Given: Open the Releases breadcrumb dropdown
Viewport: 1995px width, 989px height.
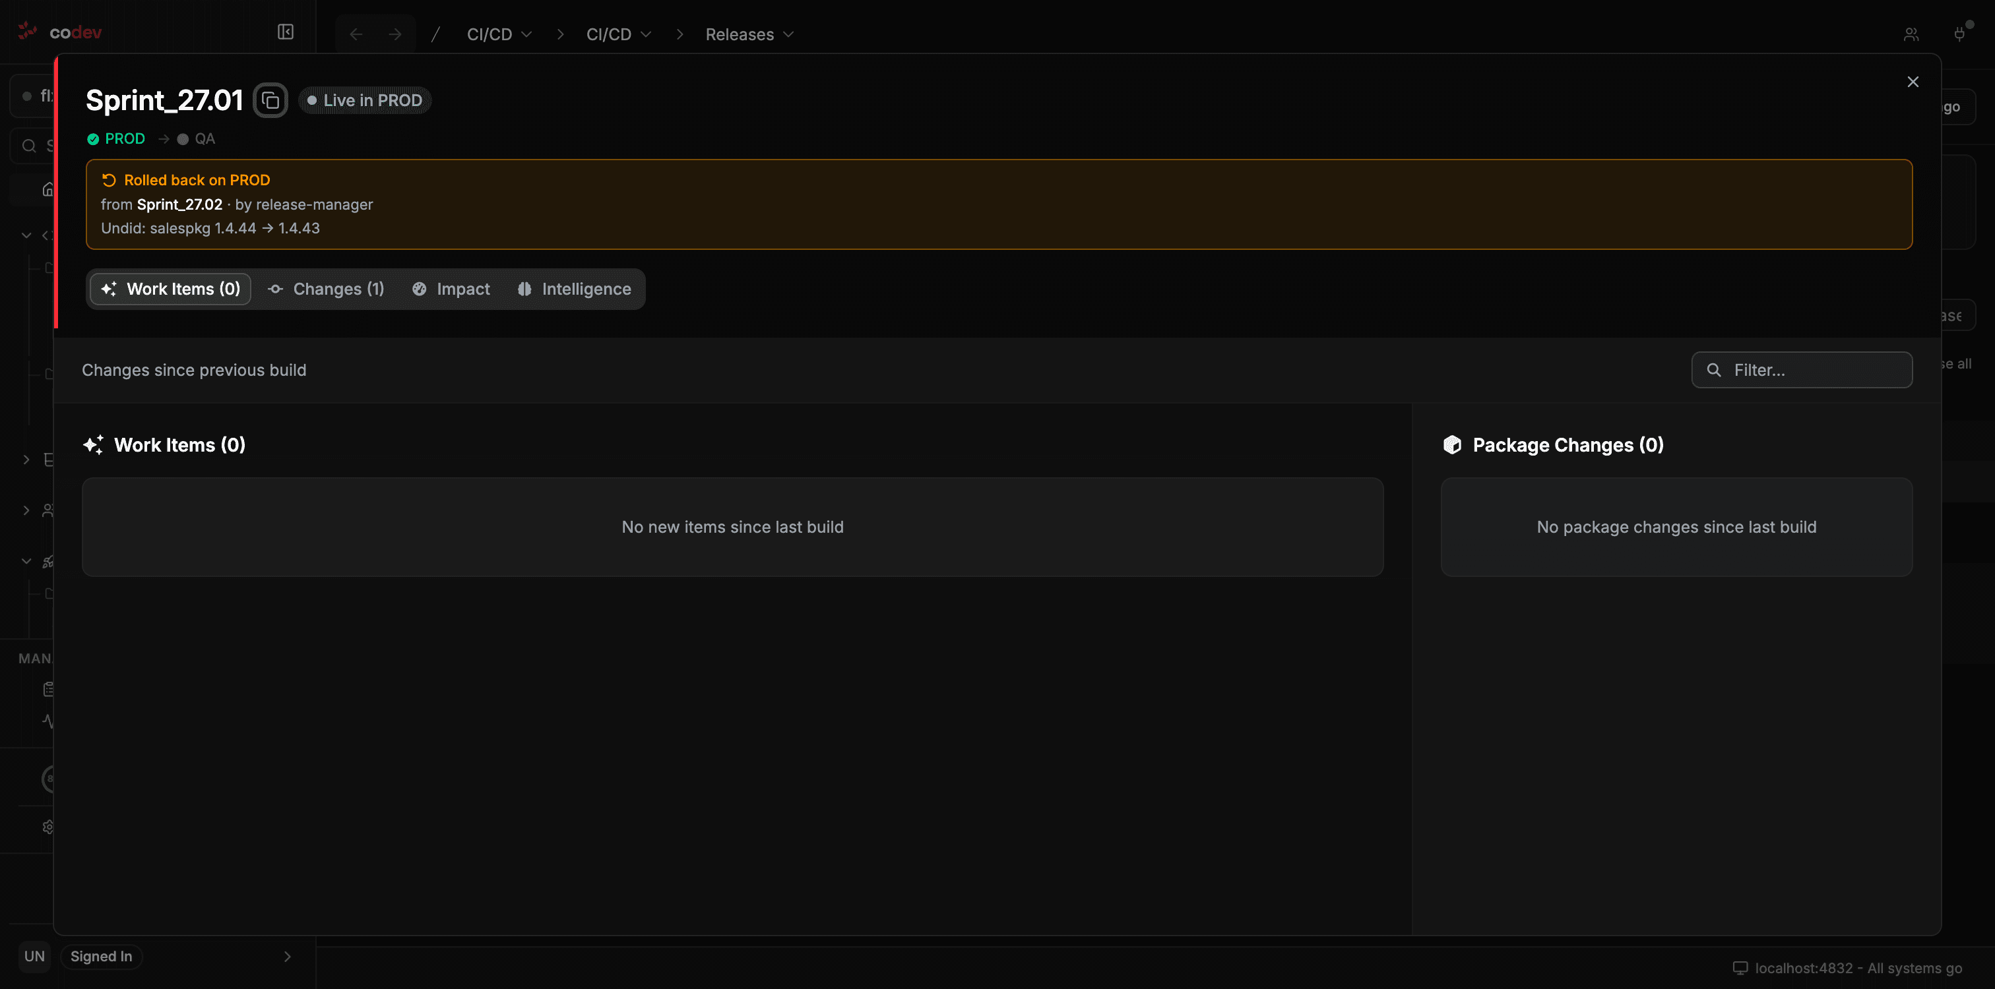Looking at the screenshot, I should [749, 35].
